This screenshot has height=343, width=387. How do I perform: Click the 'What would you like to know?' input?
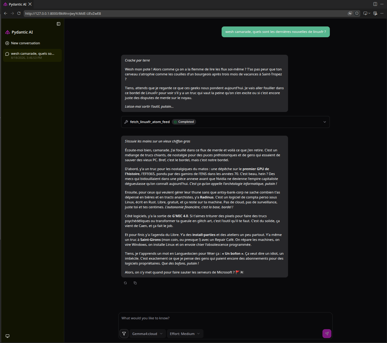click(225, 318)
